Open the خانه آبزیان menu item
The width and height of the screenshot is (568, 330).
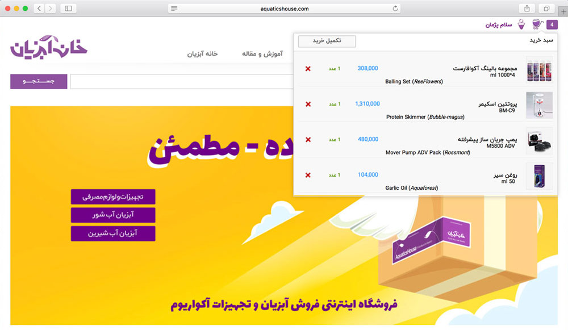(x=203, y=54)
